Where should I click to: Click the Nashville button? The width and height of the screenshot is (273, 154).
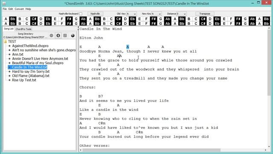95,14
